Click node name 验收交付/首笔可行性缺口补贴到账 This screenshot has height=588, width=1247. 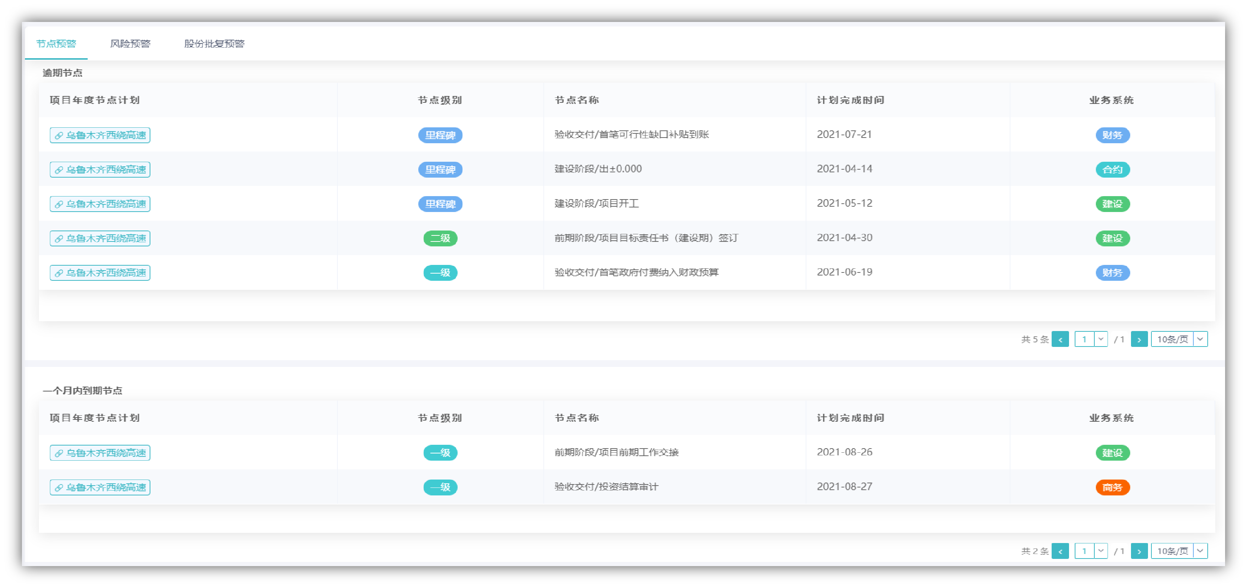click(632, 135)
